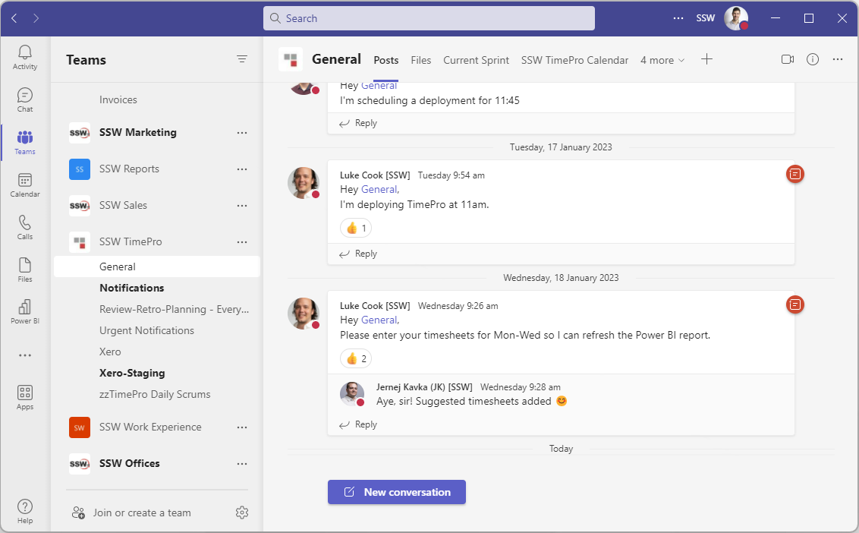Select the Xero-Staging channel
Screen dimensions: 859x533
click(x=132, y=373)
